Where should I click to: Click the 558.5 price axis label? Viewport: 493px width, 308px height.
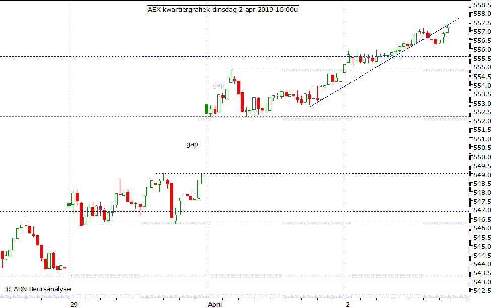point(482,5)
